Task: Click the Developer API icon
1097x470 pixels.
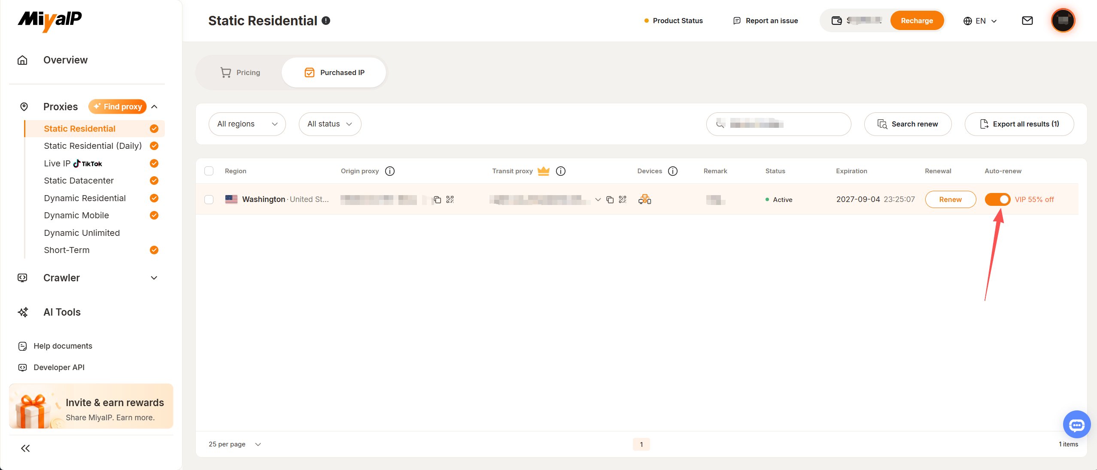Action: 23,368
